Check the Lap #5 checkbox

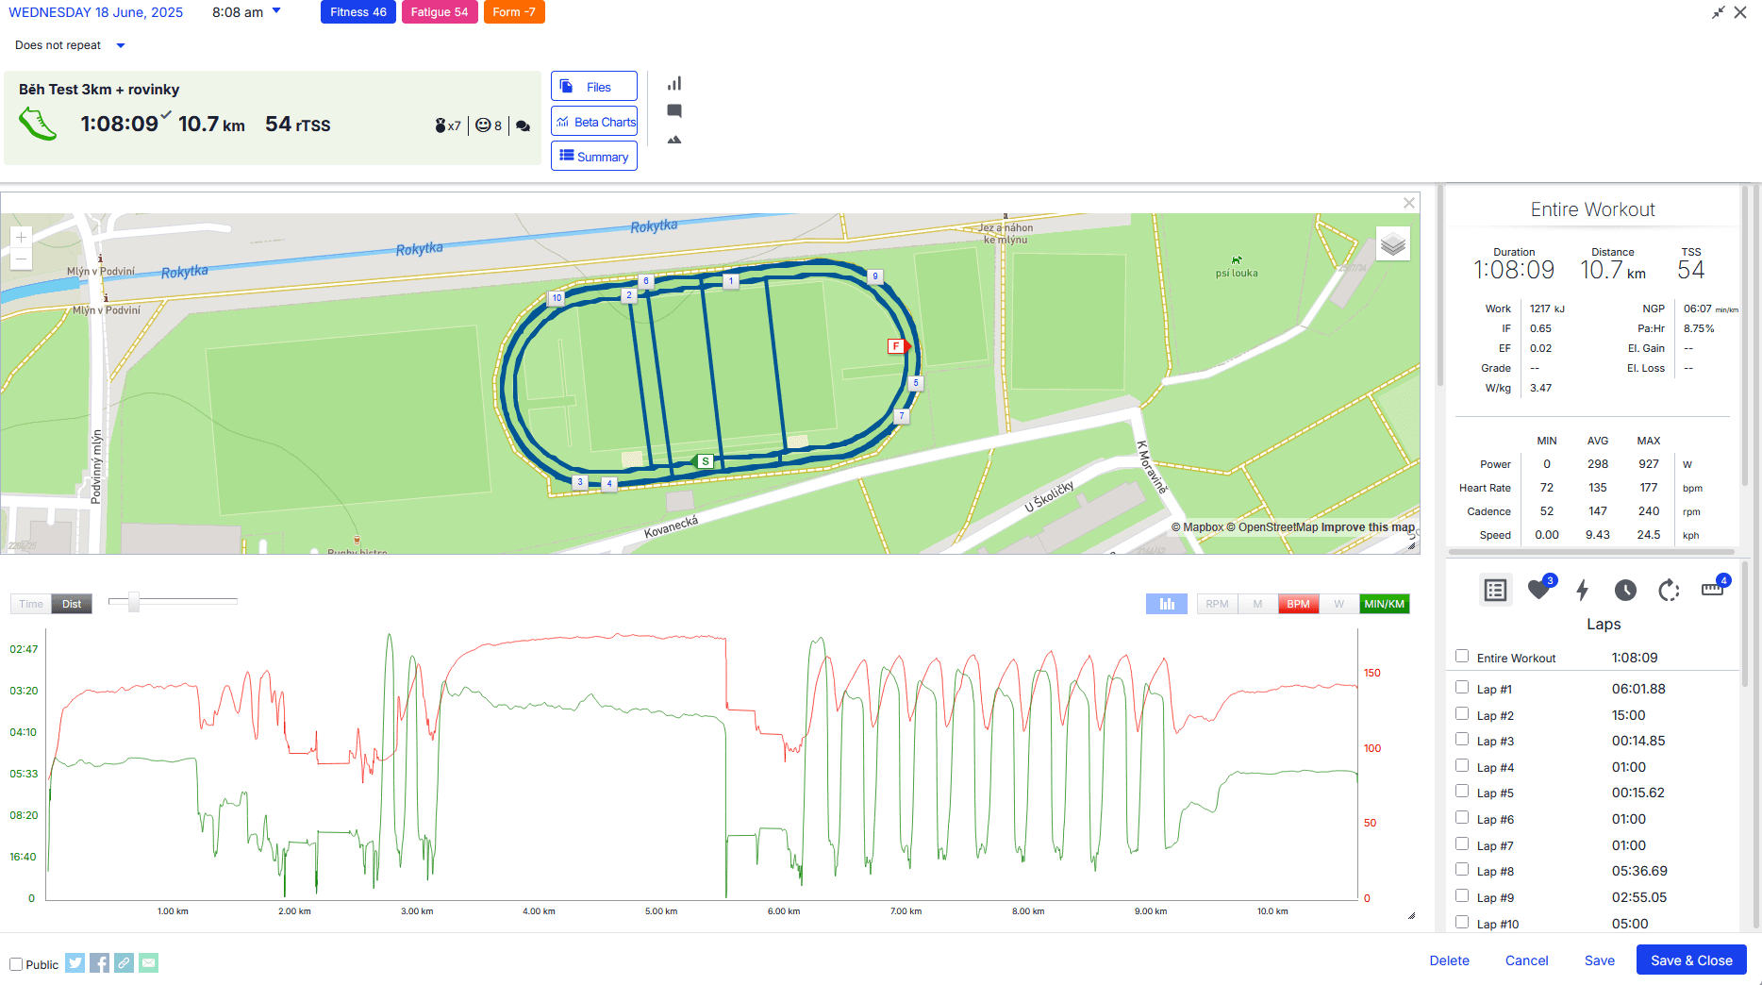coord(1462,791)
